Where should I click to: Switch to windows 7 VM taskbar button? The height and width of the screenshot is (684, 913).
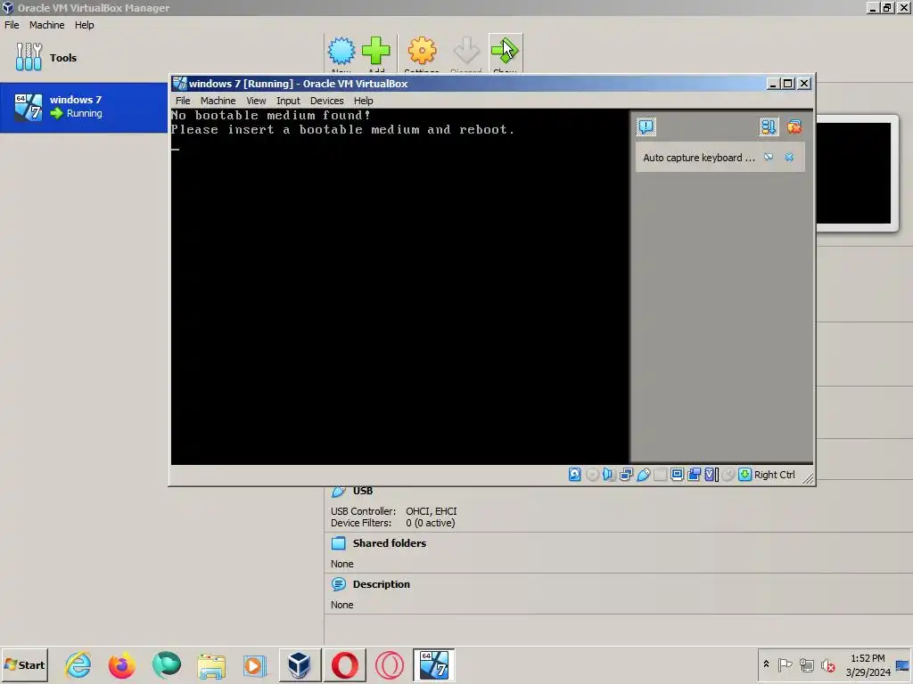(434, 664)
